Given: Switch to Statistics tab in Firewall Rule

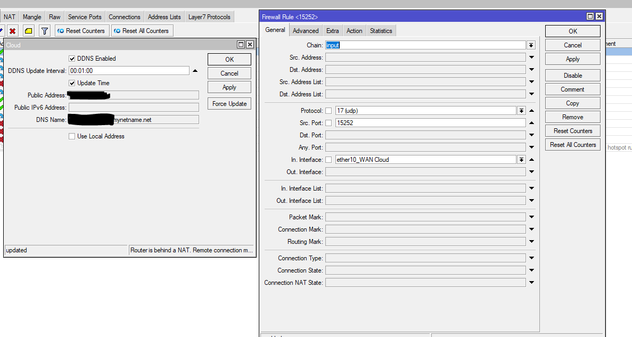Looking at the screenshot, I should (x=381, y=31).
